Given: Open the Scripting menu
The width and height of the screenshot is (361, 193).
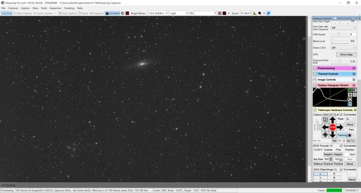Looking at the screenshot, I should click(69, 8).
